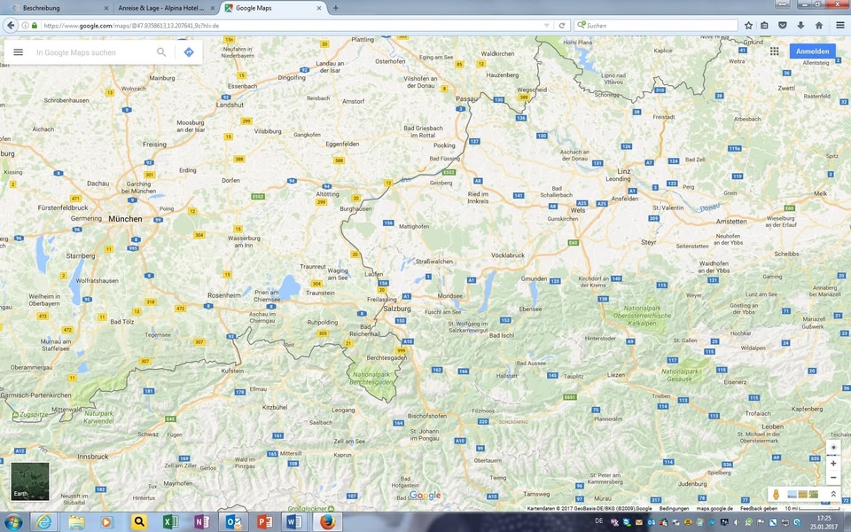
Task: Click the Anmelden sign-in button
Action: coord(813,51)
